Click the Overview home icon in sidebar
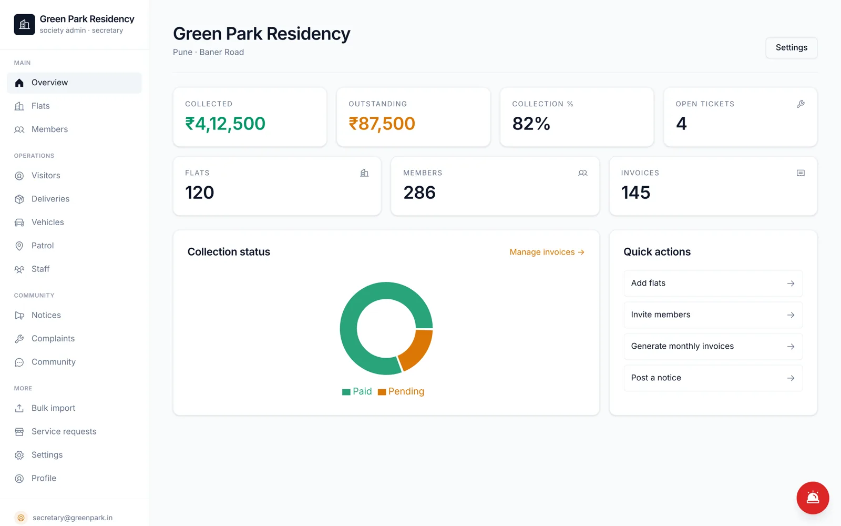 pos(19,83)
